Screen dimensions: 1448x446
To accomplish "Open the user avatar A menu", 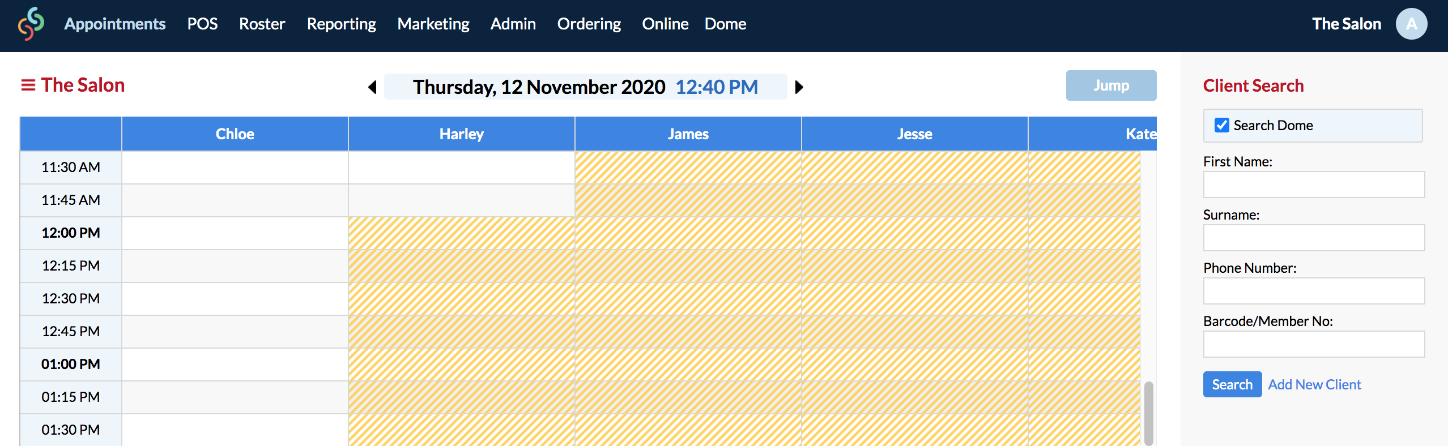I will 1411,24.
